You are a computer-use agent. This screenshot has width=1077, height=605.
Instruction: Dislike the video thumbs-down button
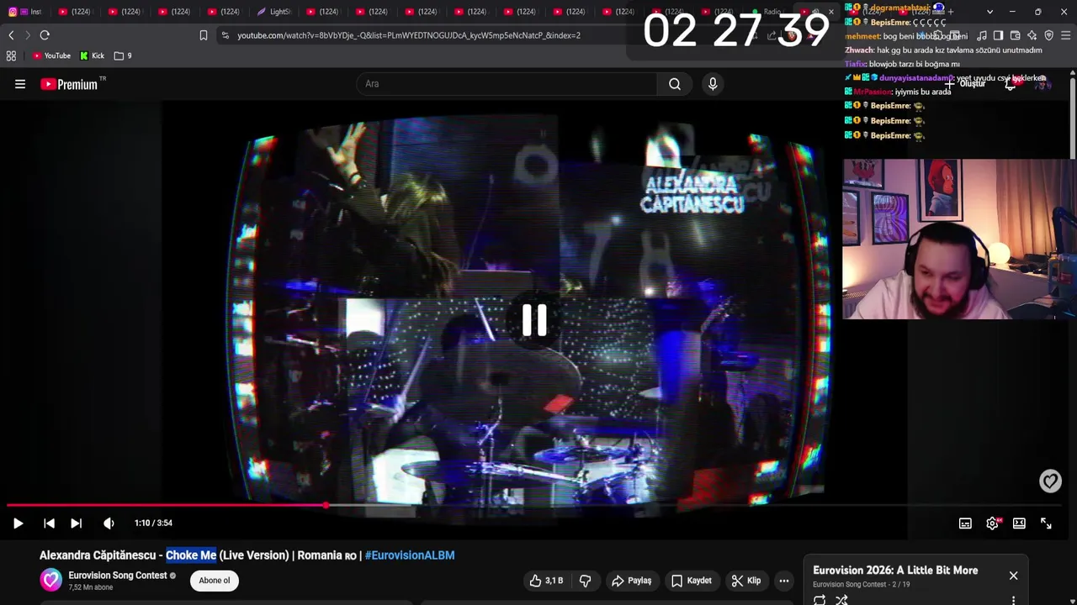[x=586, y=581]
